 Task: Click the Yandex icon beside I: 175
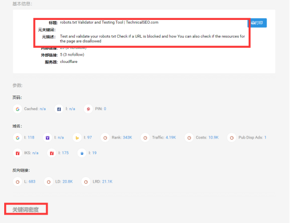click(x=52, y=153)
